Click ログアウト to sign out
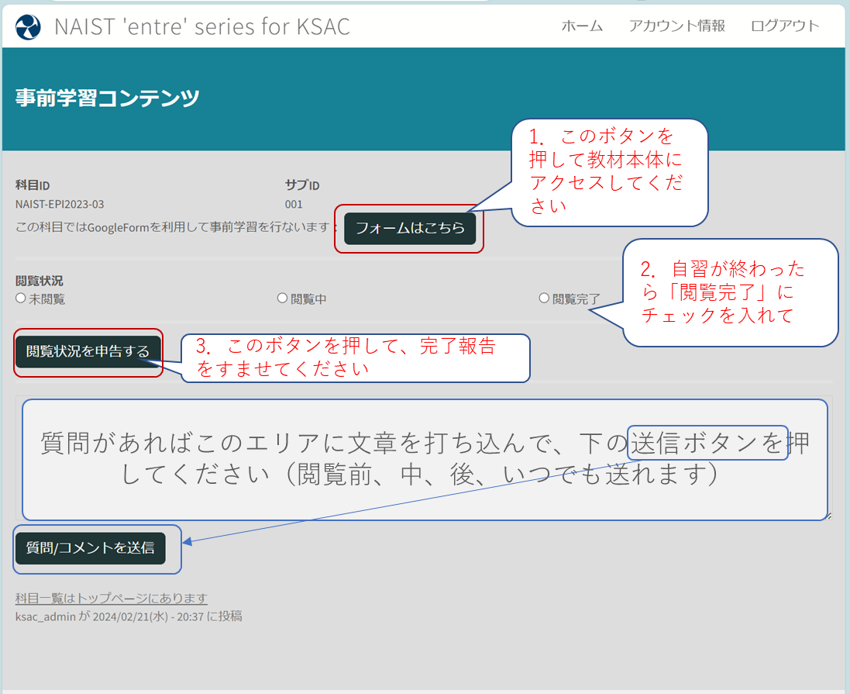Viewport: 850px width, 694px height. [784, 26]
